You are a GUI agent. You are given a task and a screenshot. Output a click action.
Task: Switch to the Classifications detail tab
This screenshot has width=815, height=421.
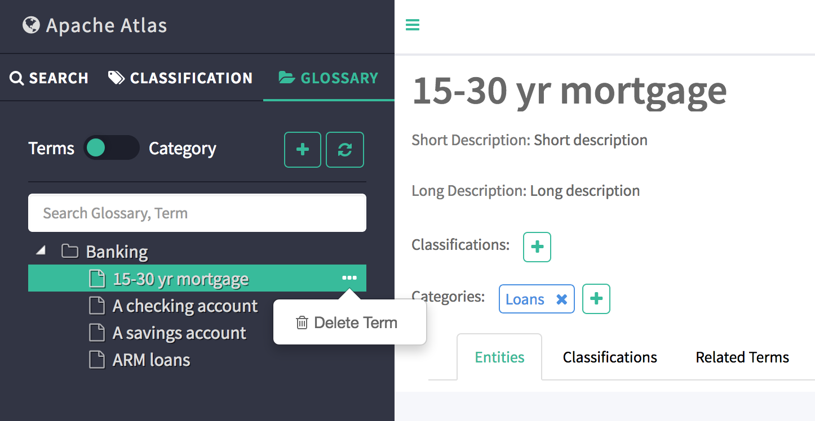(x=610, y=357)
